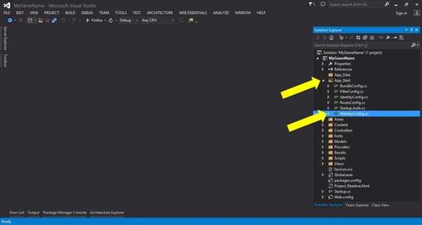
Task: Select RouteConfig.cs in the tree
Action: click(x=352, y=103)
